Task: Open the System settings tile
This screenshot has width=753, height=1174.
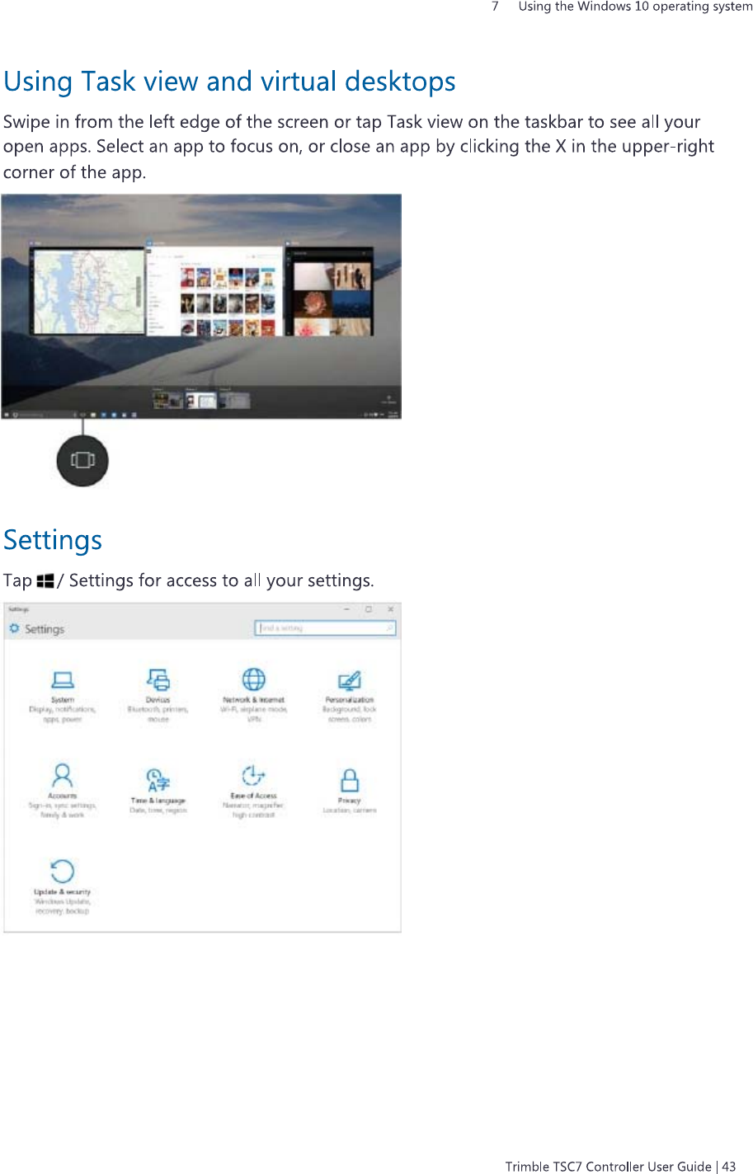Action: tap(63, 697)
